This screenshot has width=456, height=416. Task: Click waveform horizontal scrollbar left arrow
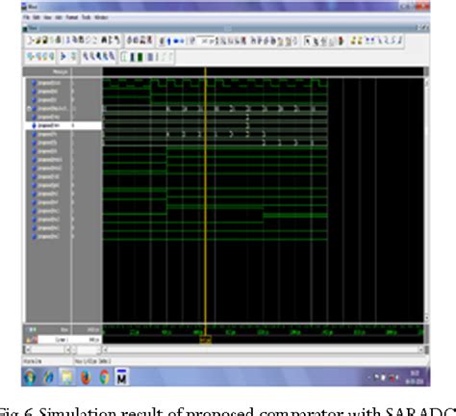pos(105,350)
